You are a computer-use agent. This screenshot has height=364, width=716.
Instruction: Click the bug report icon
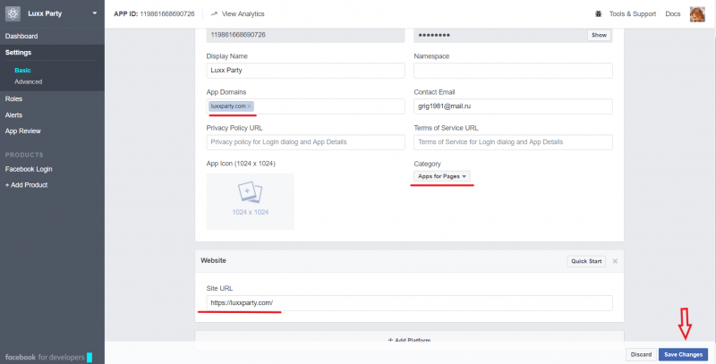tap(598, 14)
